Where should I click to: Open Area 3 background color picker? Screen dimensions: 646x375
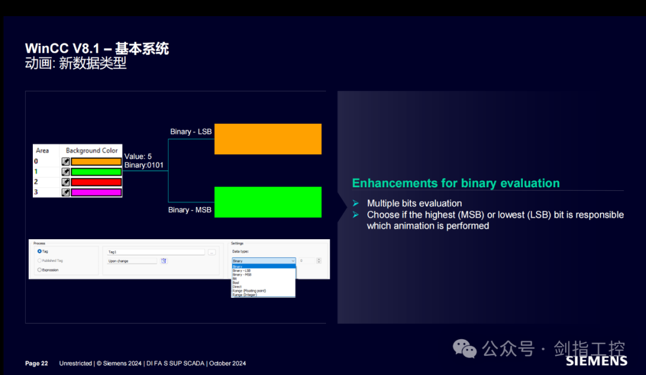click(66, 192)
